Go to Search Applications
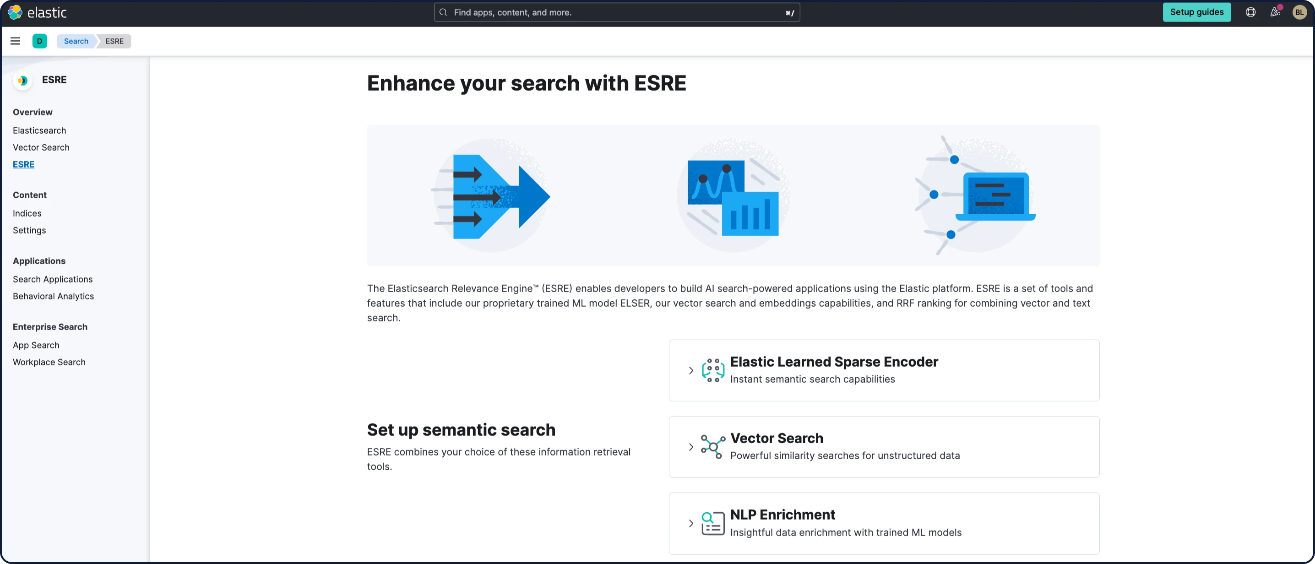The height and width of the screenshot is (564, 1315). (53, 279)
